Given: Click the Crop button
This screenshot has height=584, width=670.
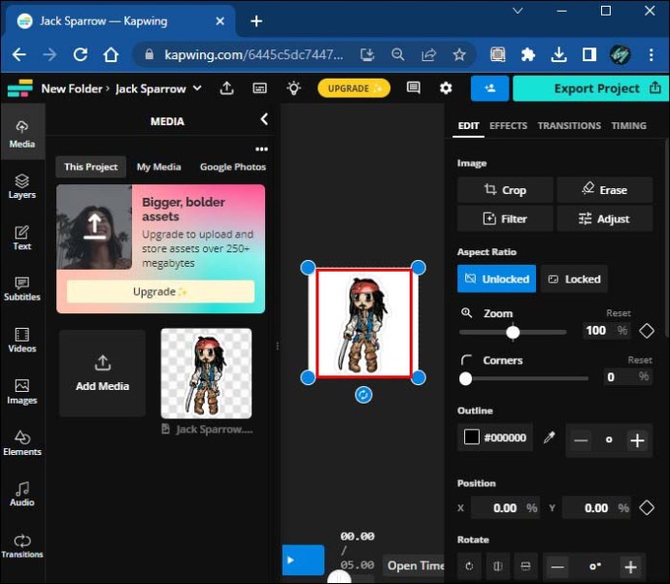Looking at the screenshot, I should [505, 190].
